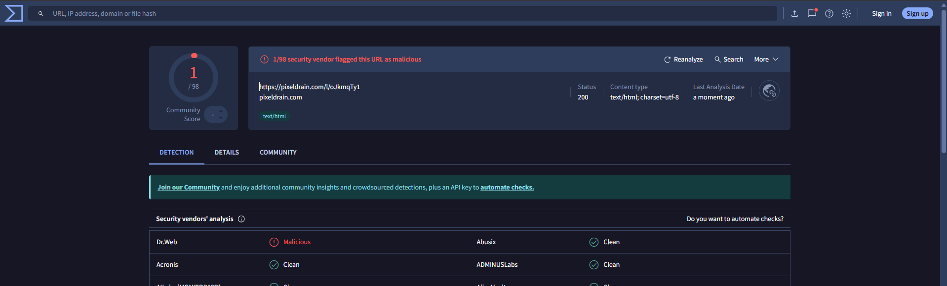
Task: Click the Reanalyze button
Action: pyautogui.click(x=683, y=60)
